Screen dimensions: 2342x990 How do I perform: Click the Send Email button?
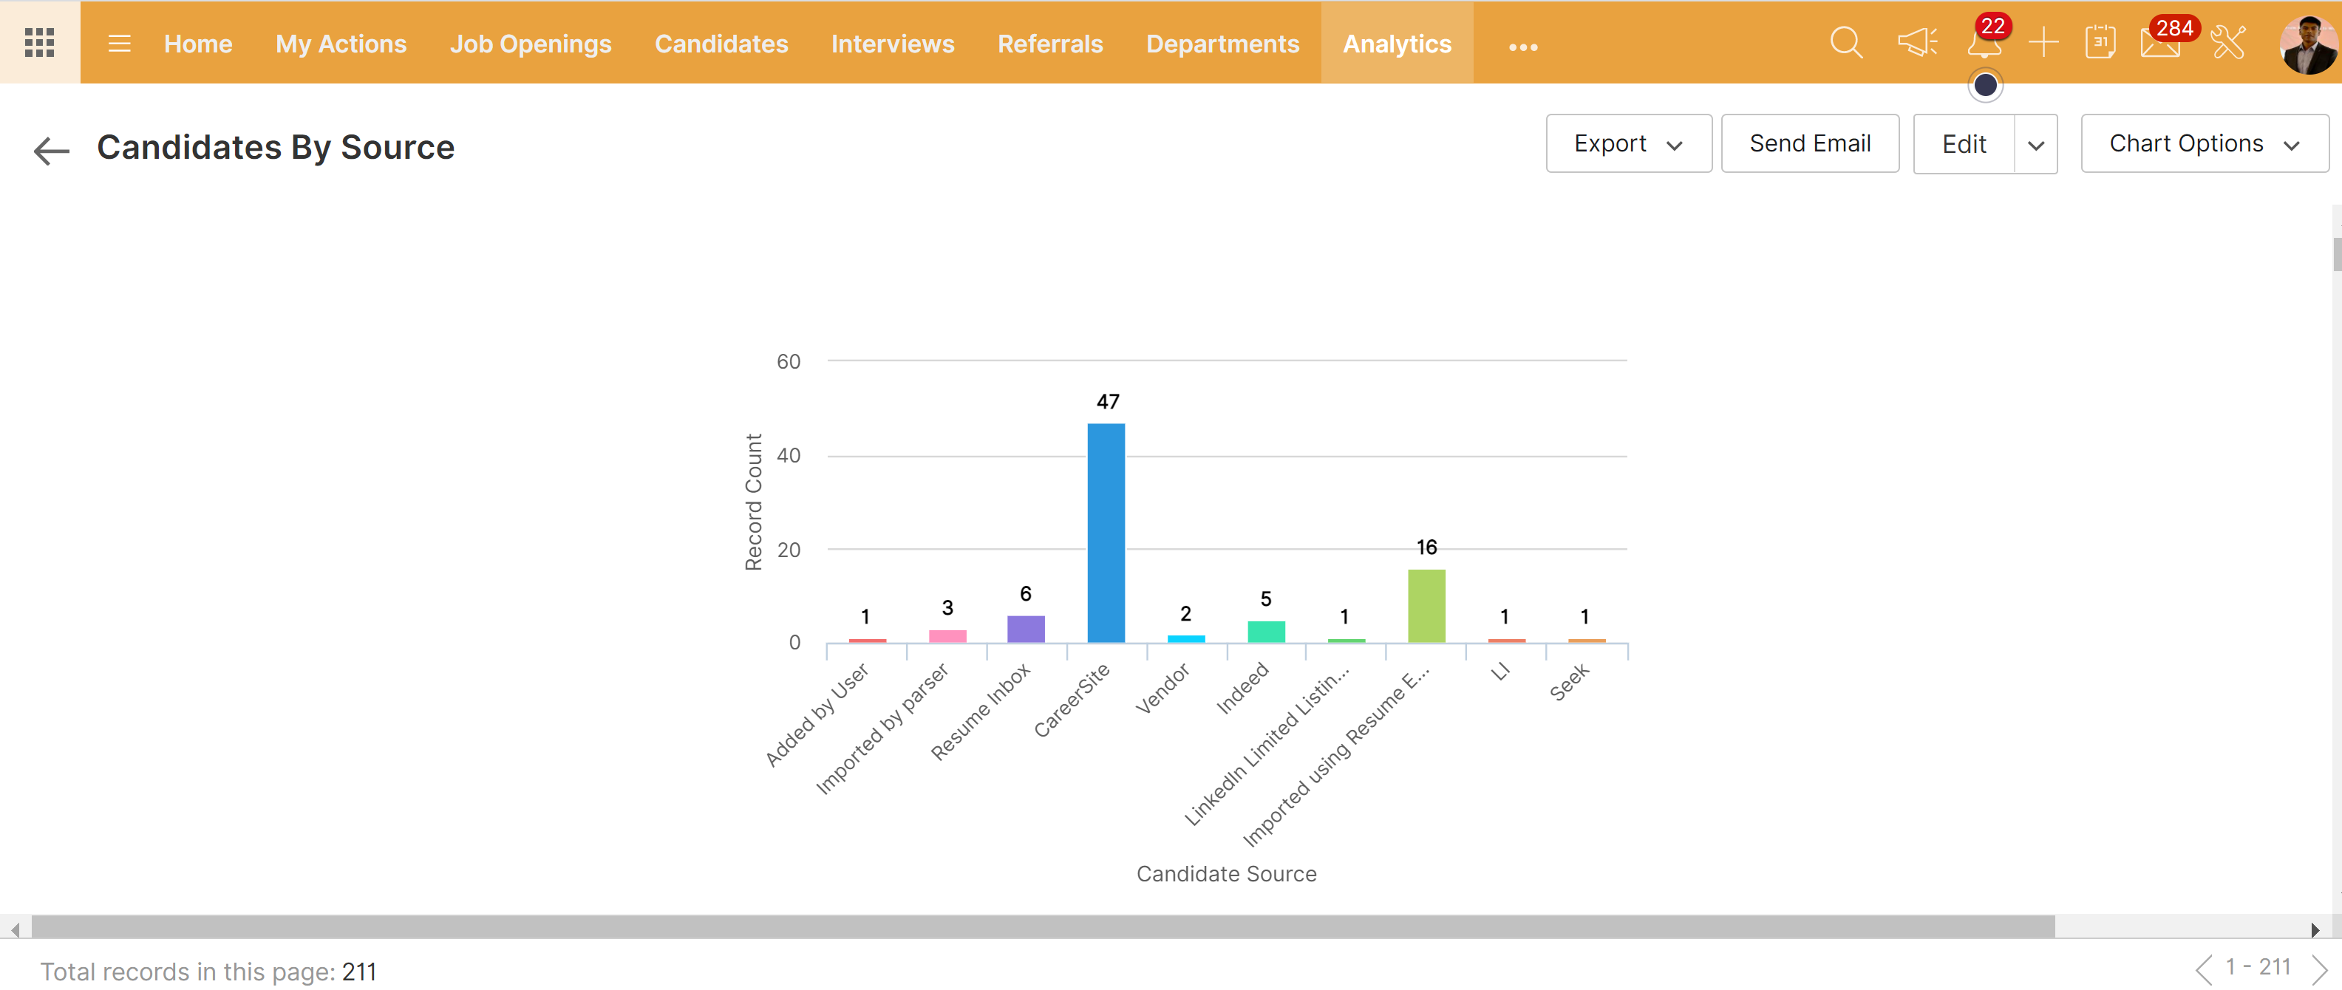1809,143
